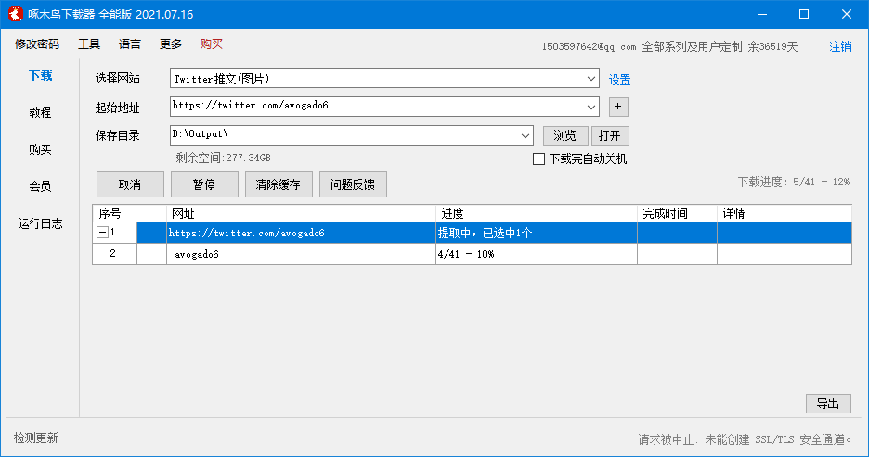Click the 检测更新 link
Viewport: 869px width, 457px height.
click(x=36, y=438)
